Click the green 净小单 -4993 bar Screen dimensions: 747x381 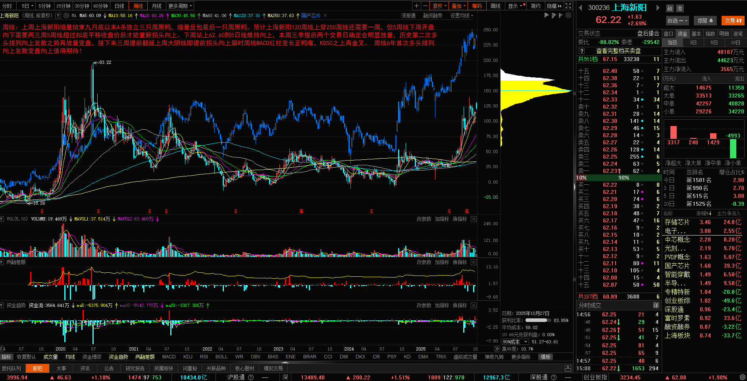[x=733, y=148]
